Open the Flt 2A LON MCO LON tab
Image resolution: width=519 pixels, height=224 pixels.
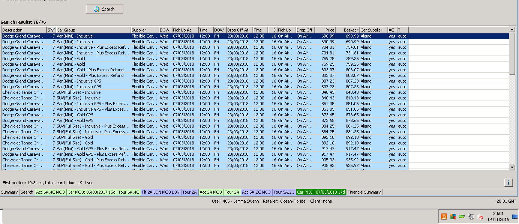click(x=160, y=192)
